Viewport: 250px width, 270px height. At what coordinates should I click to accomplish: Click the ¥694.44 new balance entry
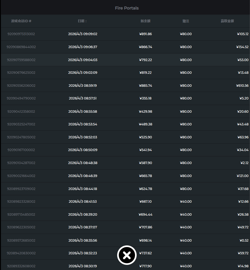145,215
